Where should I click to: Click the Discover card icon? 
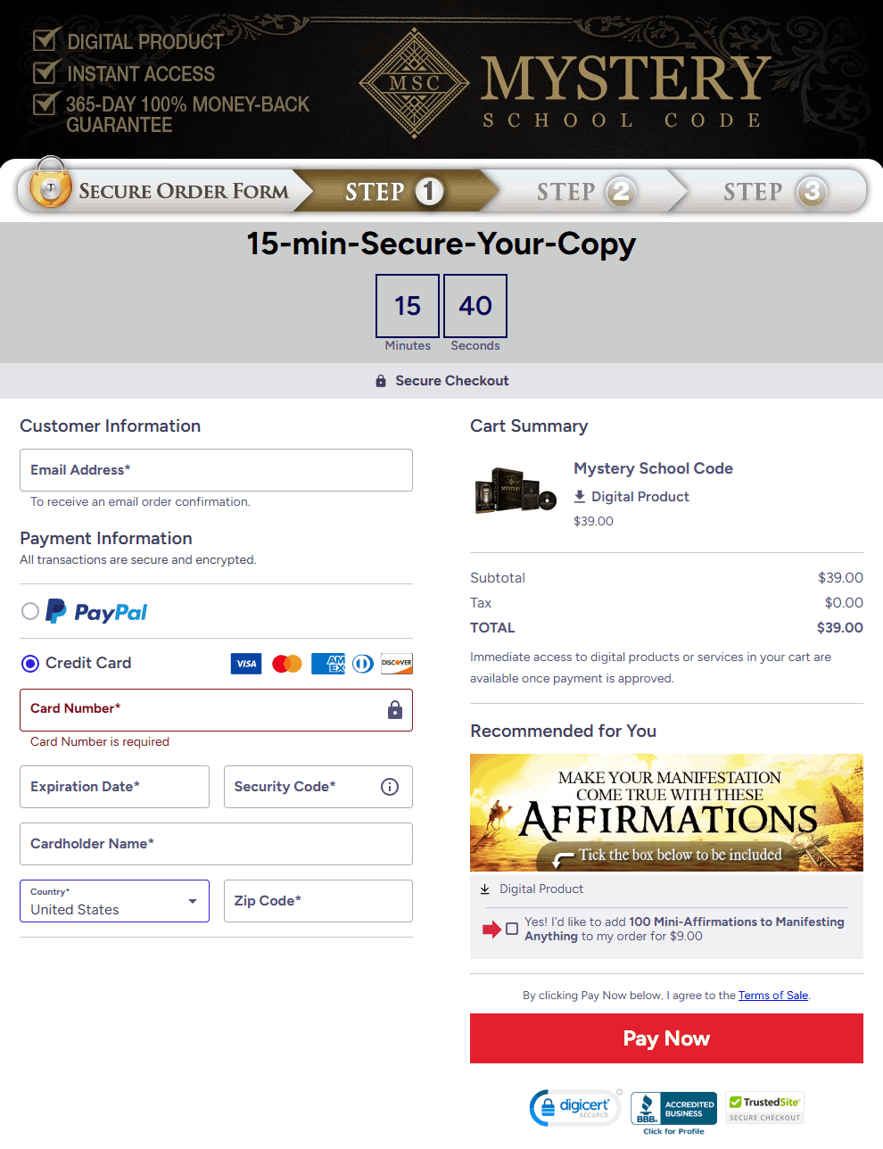(x=397, y=664)
